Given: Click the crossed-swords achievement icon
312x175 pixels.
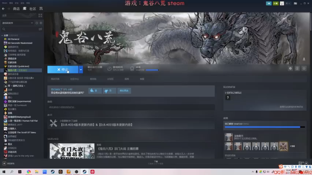Looking at the screenshot, I should coord(283,146).
